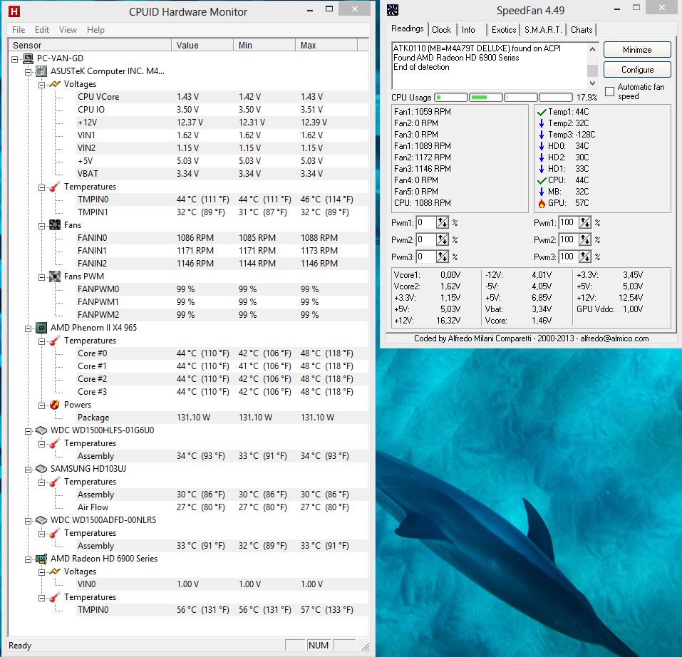Screen dimensions: 682x657
Task: Click the motherboard Voltages lightning icon
Action: (55, 84)
